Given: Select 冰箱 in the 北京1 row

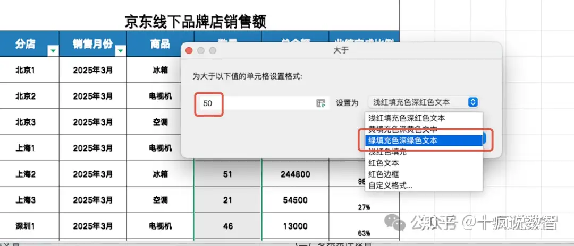Looking at the screenshot, I should [161, 70].
